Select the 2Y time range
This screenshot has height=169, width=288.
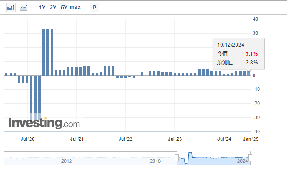coord(53,8)
